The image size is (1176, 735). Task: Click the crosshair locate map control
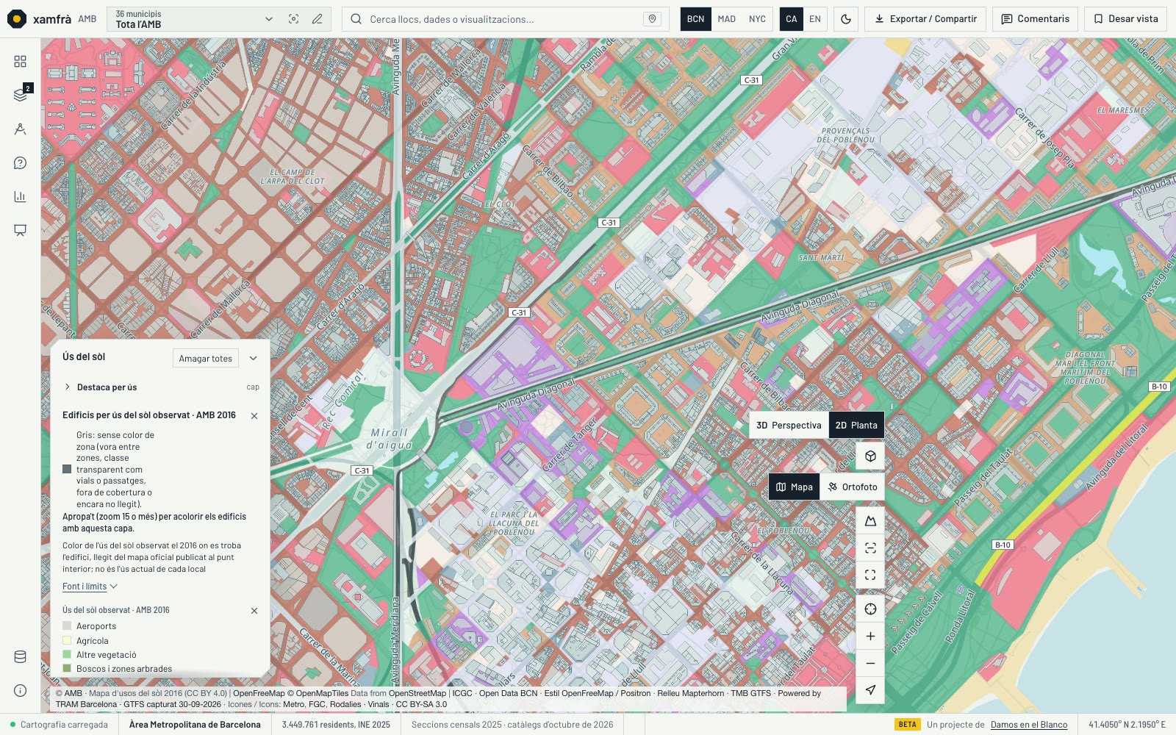870,609
